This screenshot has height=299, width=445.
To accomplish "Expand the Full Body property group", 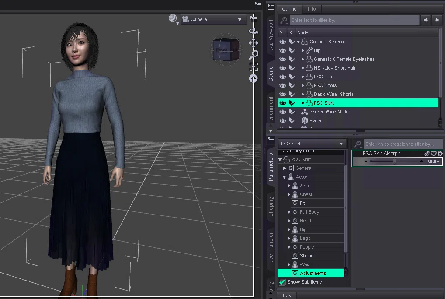I will click(289, 212).
